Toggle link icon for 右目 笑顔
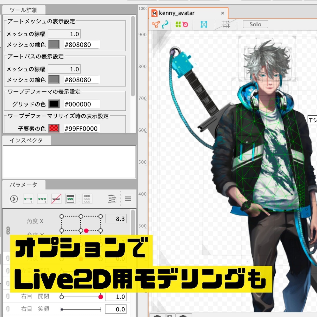The height and width of the screenshot is (317, 317). (x=8, y=309)
